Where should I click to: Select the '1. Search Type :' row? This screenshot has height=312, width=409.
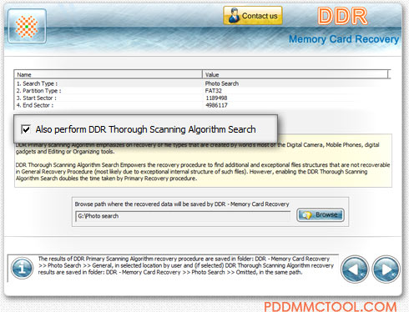[x=202, y=83]
